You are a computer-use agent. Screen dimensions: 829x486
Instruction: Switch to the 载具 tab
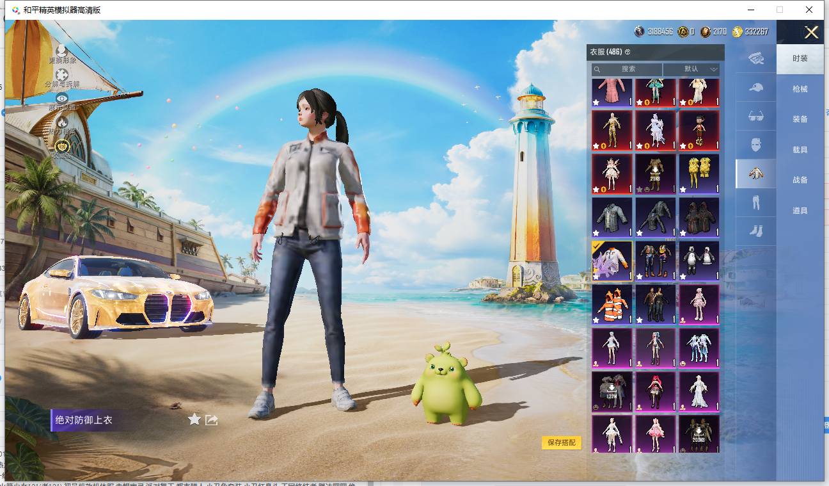[800, 150]
